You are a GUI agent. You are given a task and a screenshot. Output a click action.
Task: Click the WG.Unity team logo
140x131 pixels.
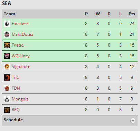[x=7, y=56]
